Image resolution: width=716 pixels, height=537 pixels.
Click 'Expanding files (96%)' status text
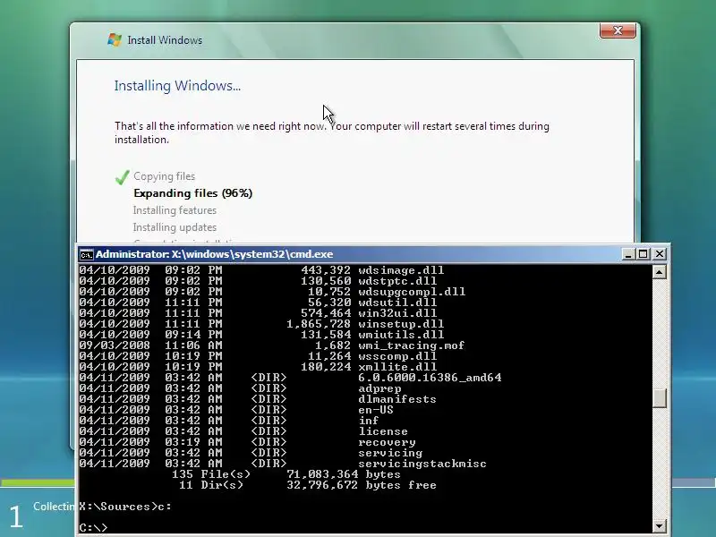[193, 193]
